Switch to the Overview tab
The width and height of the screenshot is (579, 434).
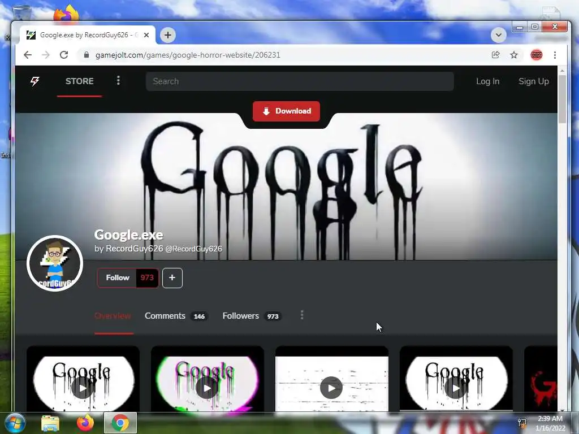point(113,316)
